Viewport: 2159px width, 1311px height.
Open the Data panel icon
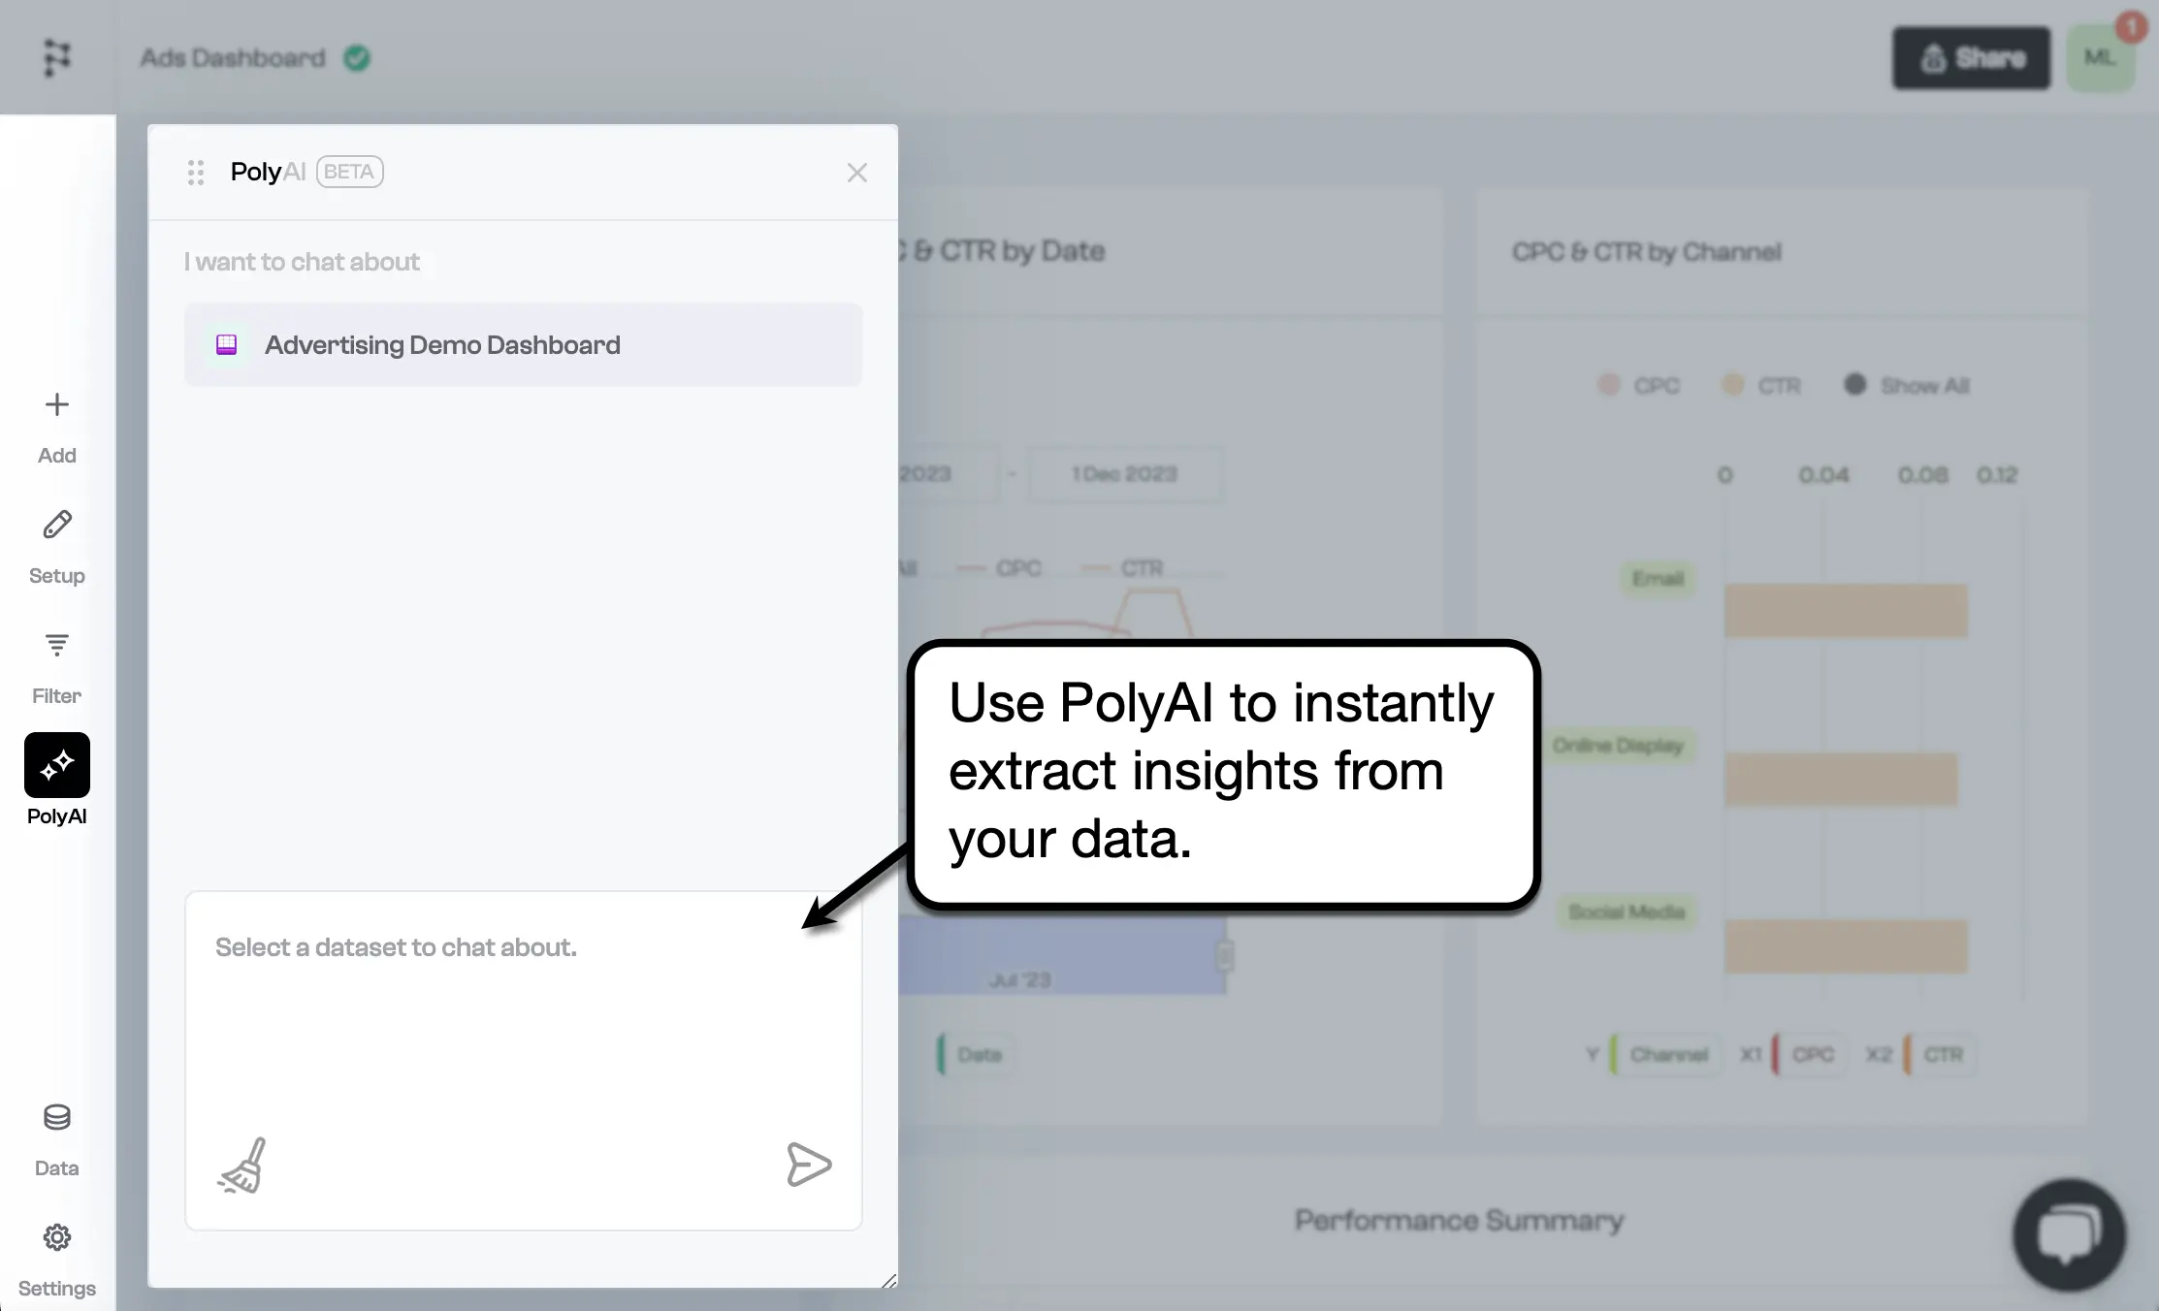tap(56, 1118)
